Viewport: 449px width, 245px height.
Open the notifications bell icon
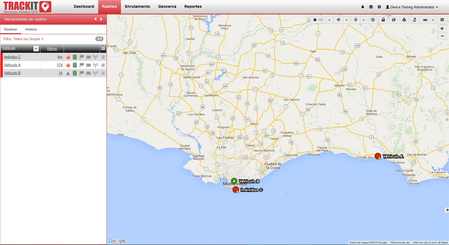(363, 7)
